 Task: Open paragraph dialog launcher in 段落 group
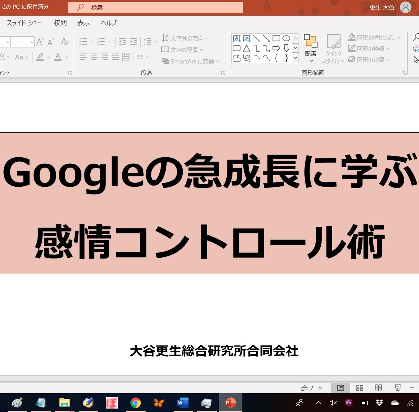pyautogui.click(x=223, y=73)
